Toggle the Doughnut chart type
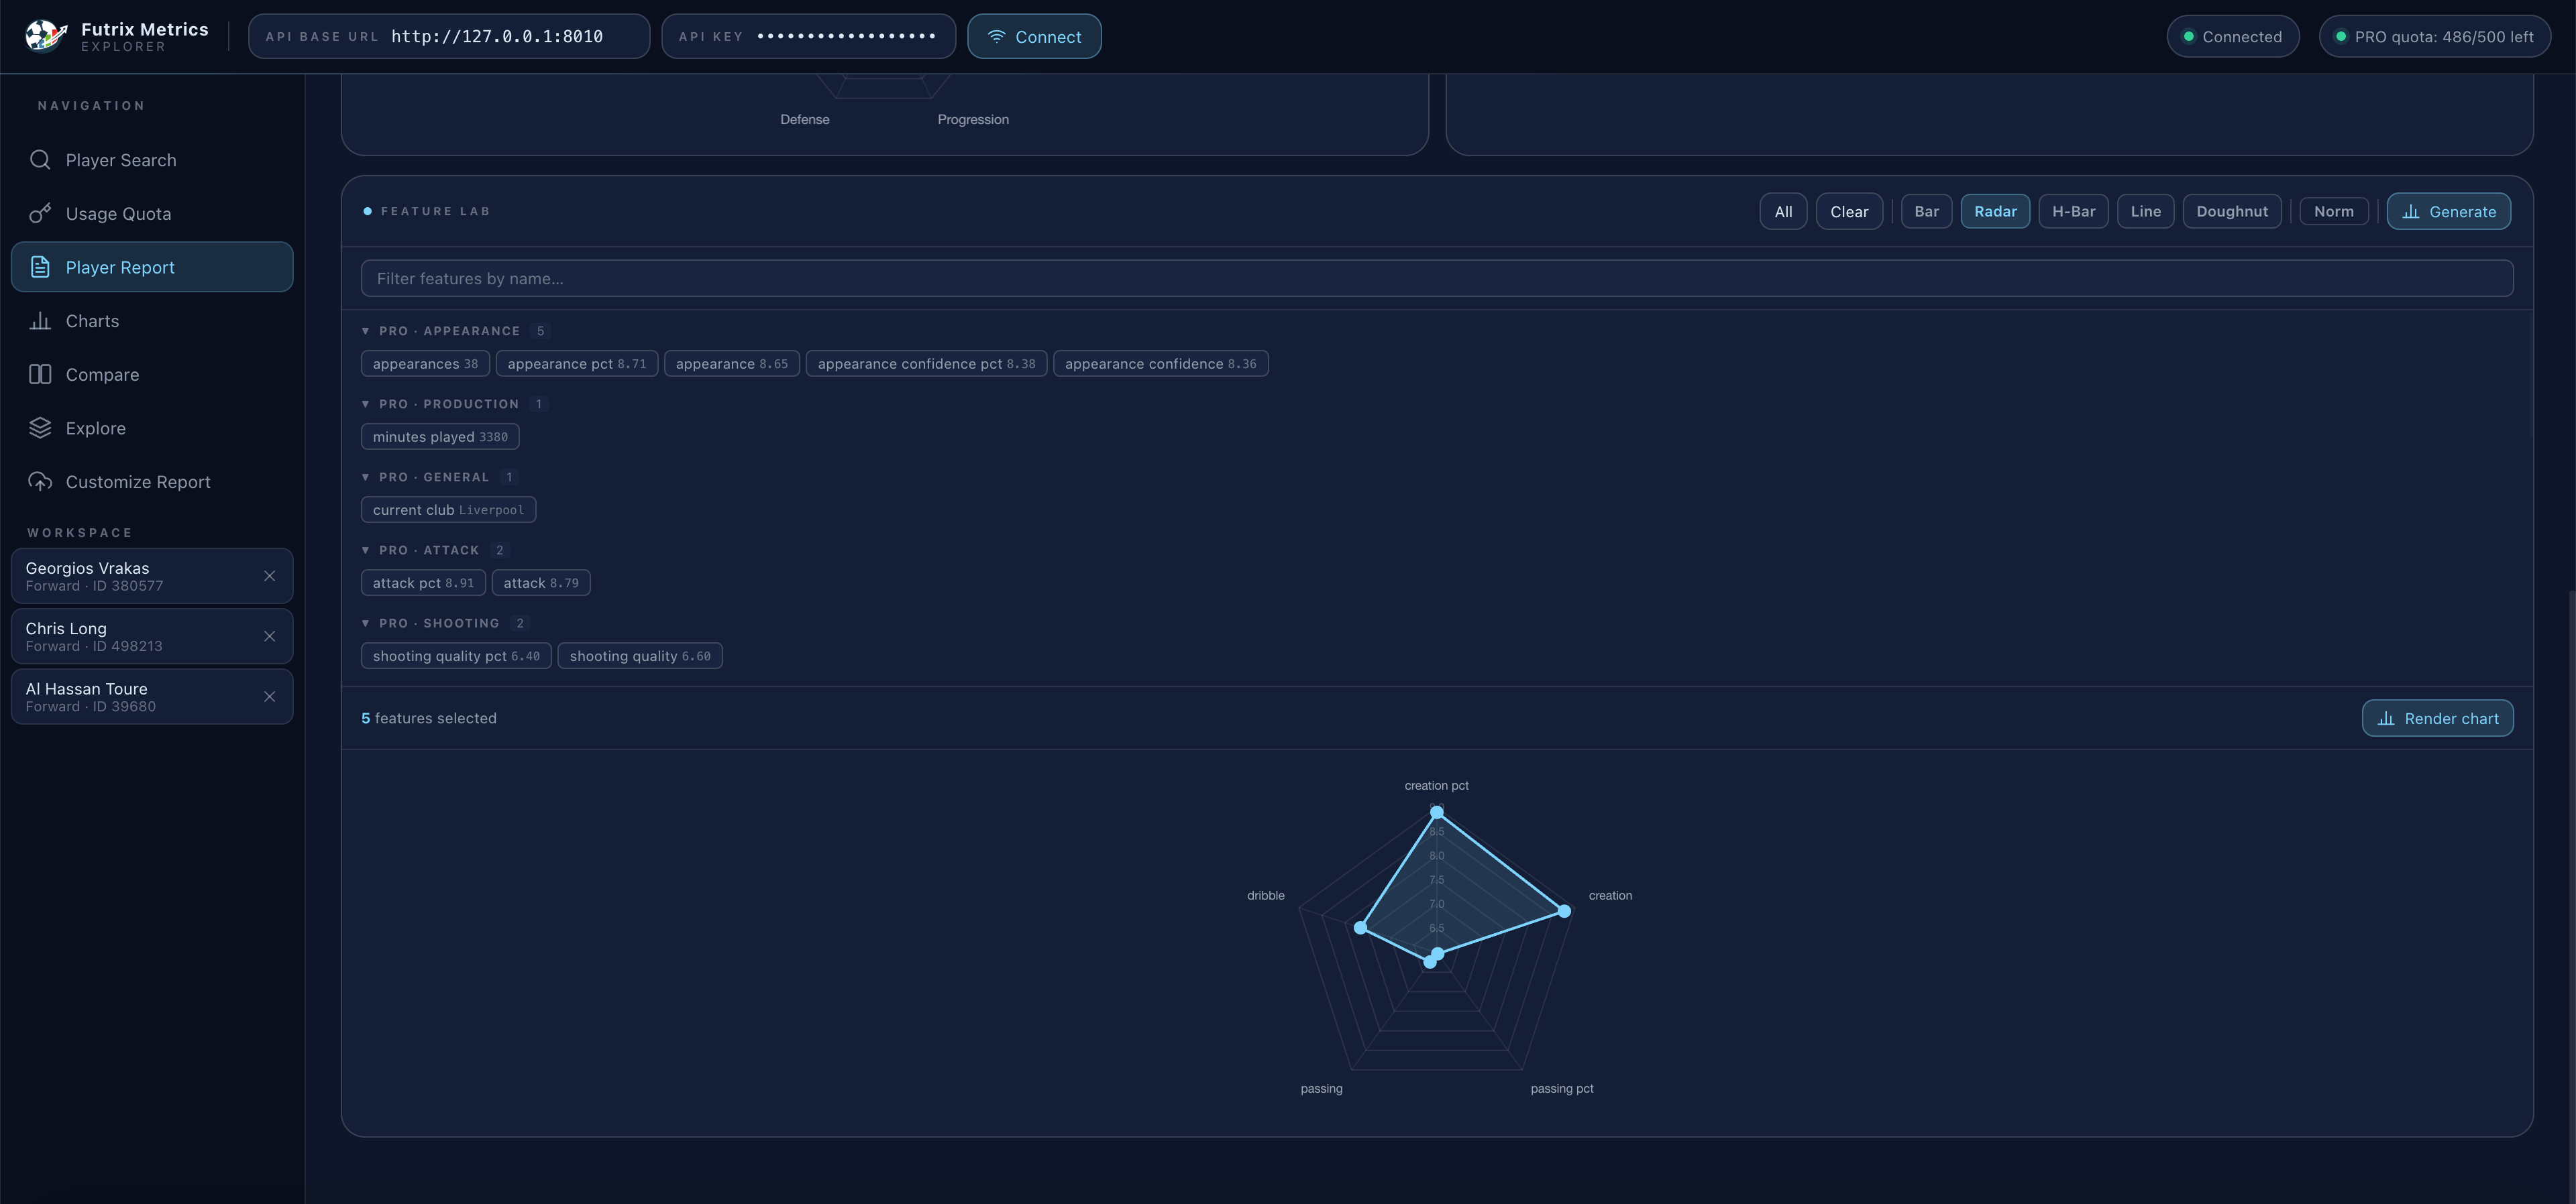2576x1204 pixels. click(2232, 210)
